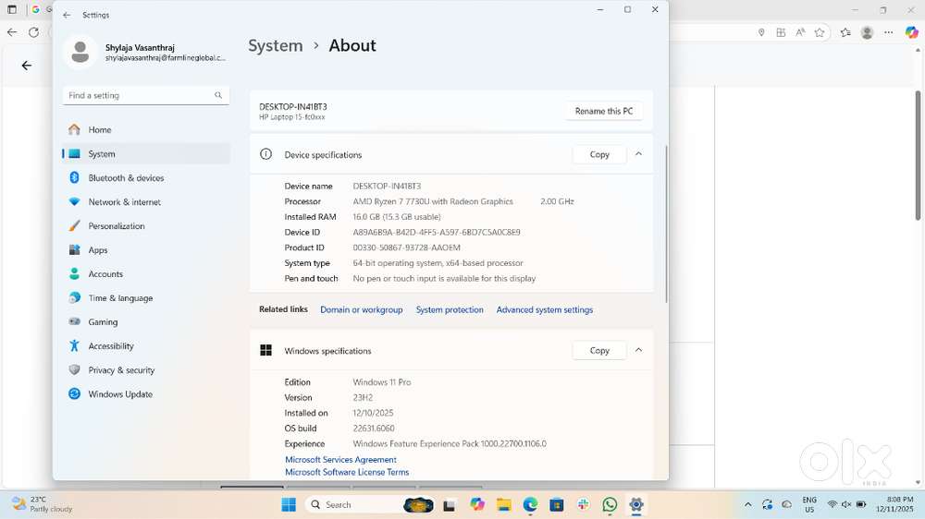Open Accessibility settings
Image resolution: width=925 pixels, height=519 pixels.
coord(111,346)
